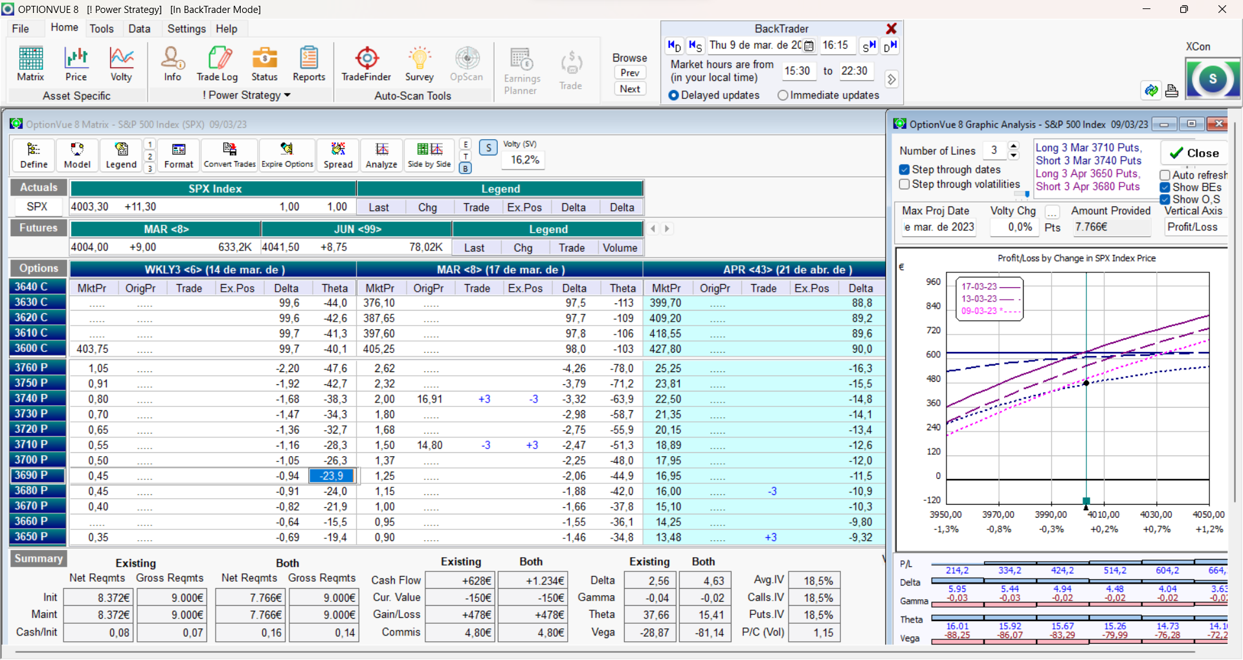Image resolution: width=1243 pixels, height=660 pixels.
Task: Open the Earnings Planner
Action: click(x=522, y=71)
